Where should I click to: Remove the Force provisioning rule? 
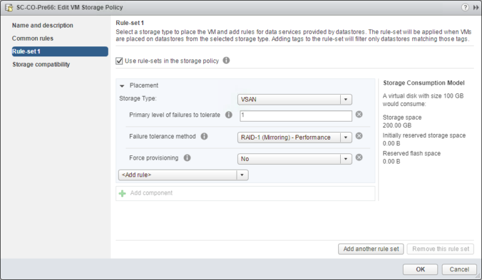point(359,157)
